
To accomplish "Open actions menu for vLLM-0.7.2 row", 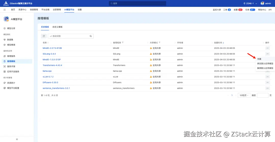I will [267, 77].
